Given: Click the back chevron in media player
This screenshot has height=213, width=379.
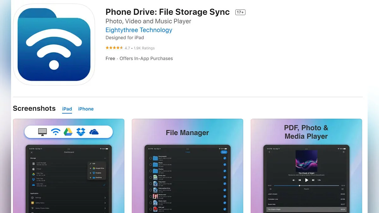Looking at the screenshot, I should pos(269,152).
